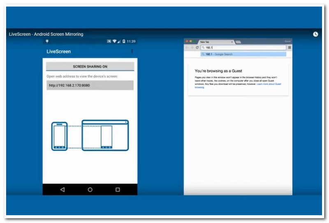Click the browser forward arrow
The height and width of the screenshot is (223, 329).
192,48
